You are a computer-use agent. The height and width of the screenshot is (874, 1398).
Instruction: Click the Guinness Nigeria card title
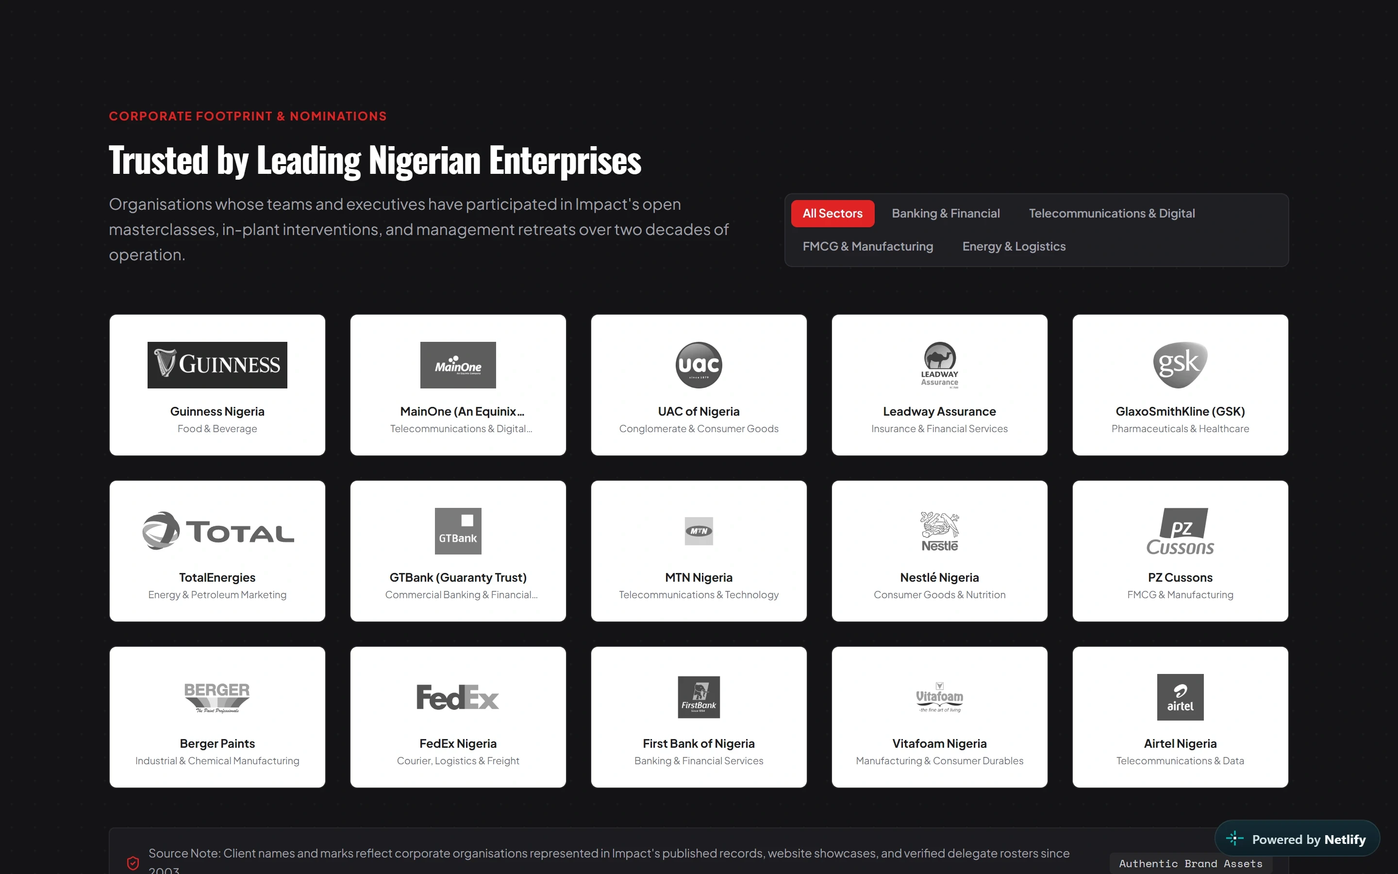tap(217, 412)
